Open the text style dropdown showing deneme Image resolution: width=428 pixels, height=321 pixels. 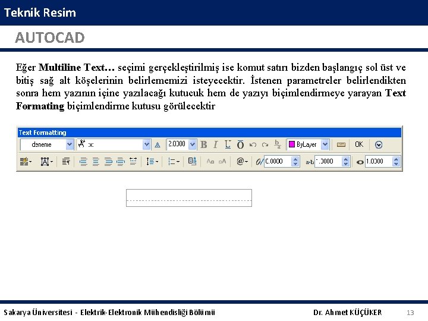point(70,144)
